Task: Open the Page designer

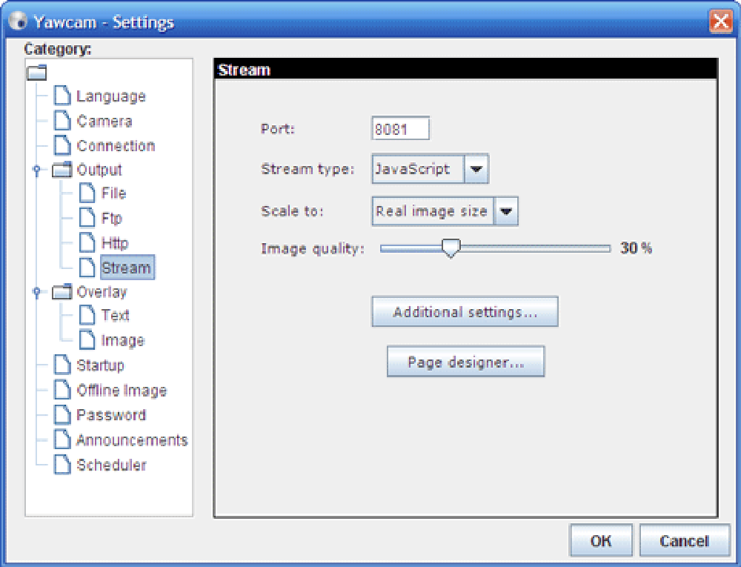Action: pos(465,362)
